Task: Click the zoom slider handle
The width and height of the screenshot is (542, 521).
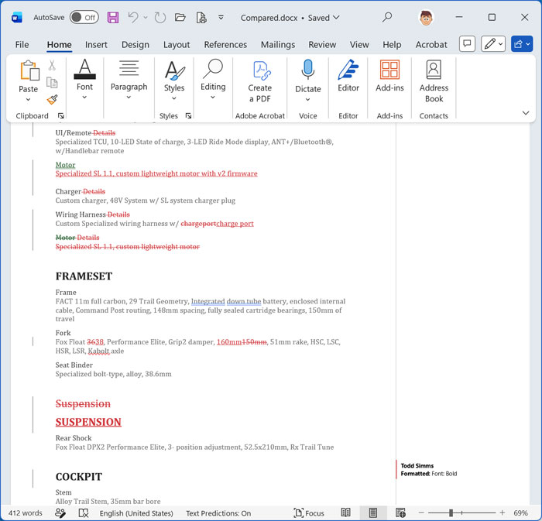Action: point(451,513)
